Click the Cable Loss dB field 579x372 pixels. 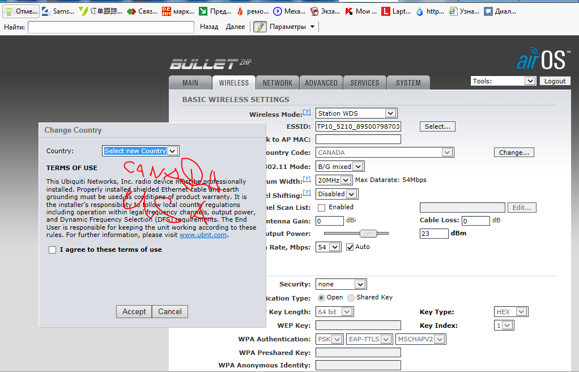pos(476,221)
